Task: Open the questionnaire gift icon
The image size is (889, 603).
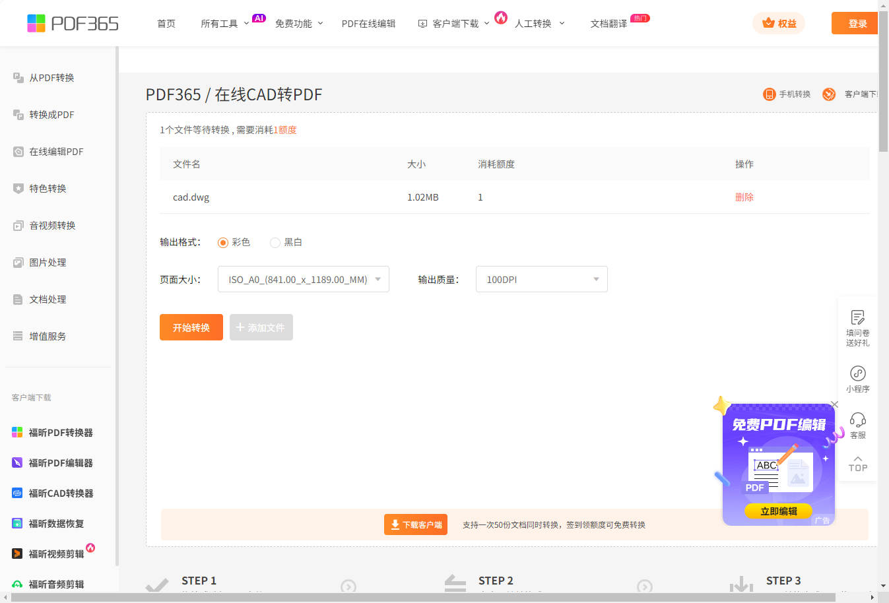Action: pos(857,318)
